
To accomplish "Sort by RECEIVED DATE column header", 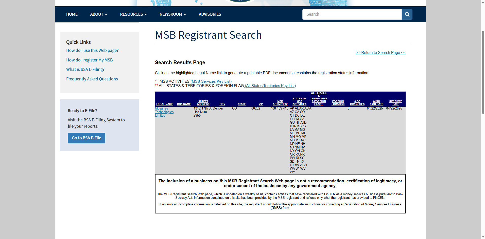I will pyautogui.click(x=396, y=103).
